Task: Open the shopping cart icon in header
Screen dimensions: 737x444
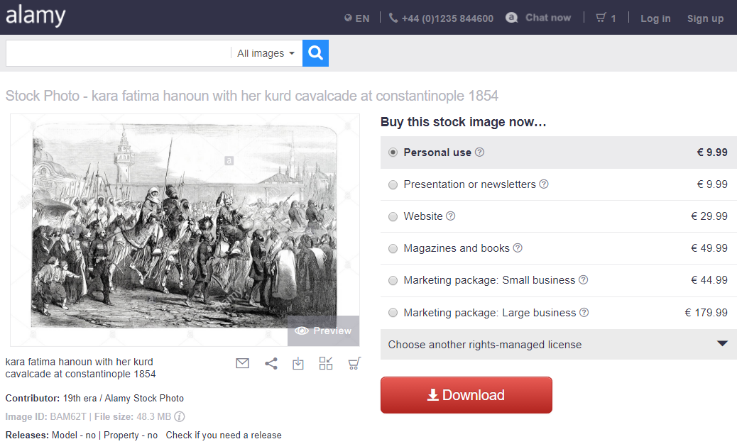Action: 601,18
